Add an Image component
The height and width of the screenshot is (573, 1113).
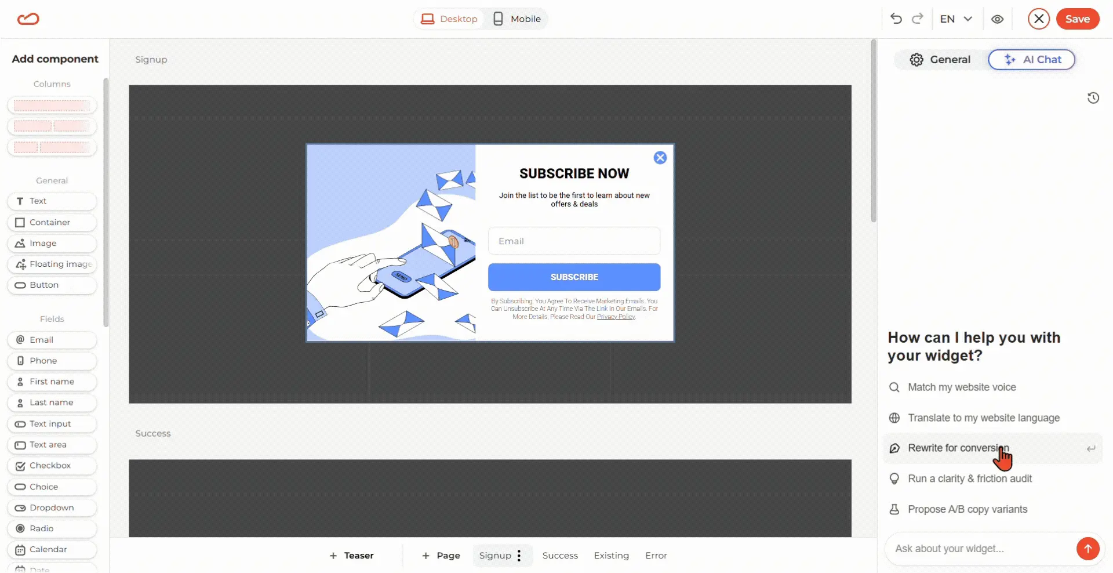[x=52, y=243]
